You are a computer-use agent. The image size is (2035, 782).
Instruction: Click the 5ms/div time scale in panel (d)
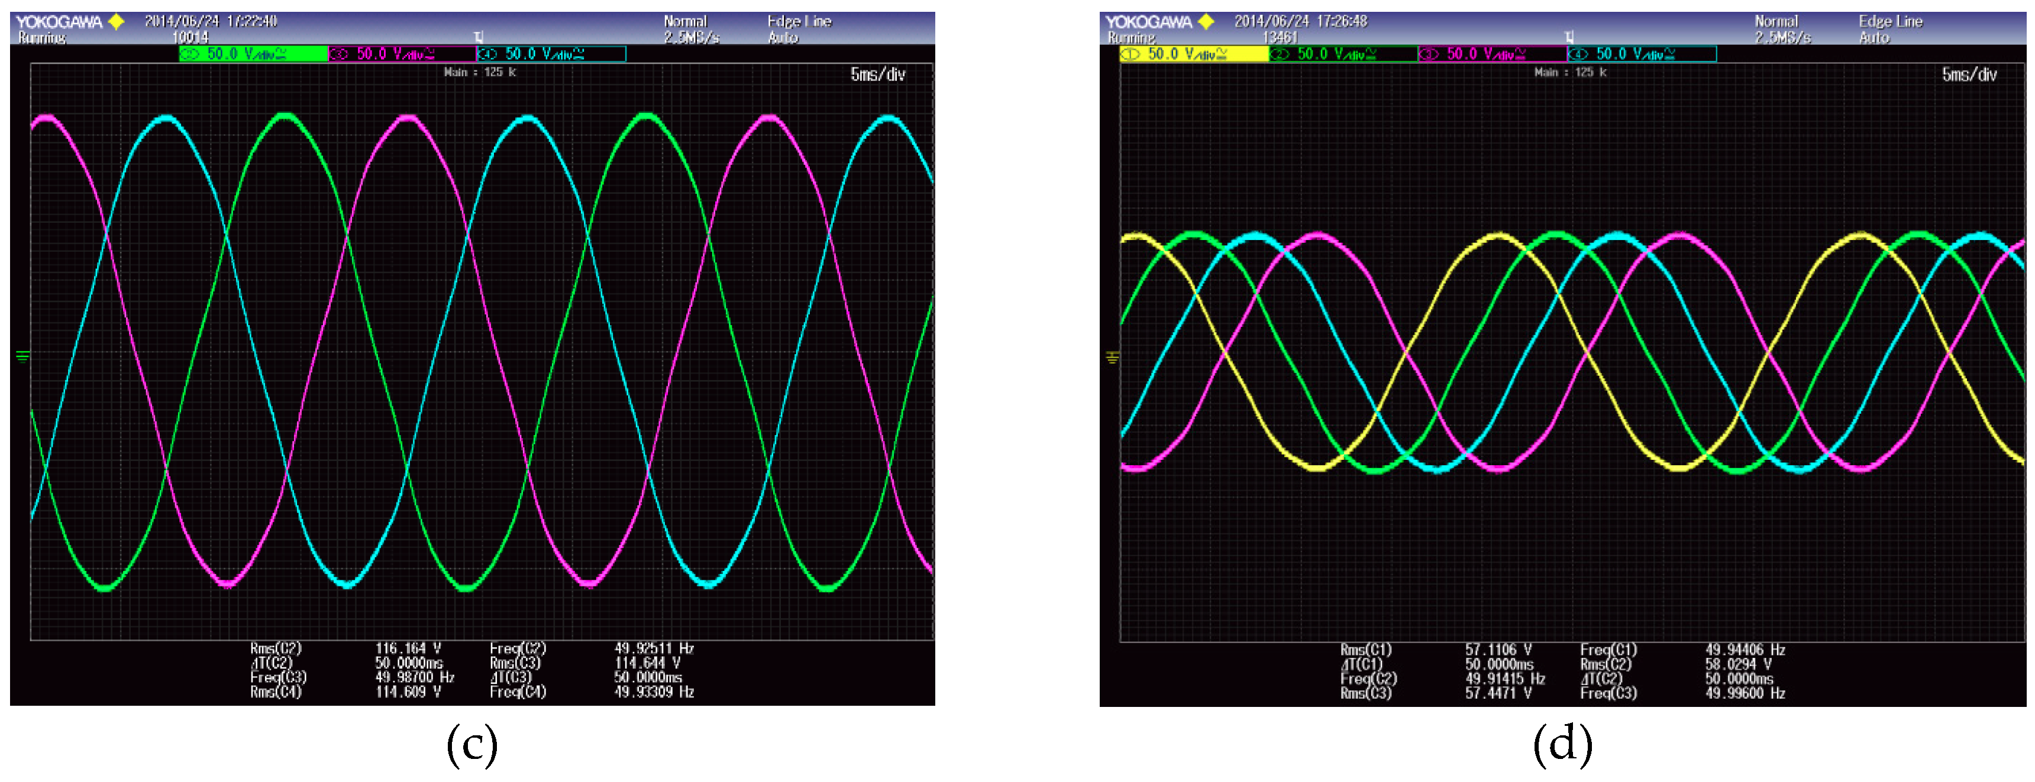(x=1969, y=74)
